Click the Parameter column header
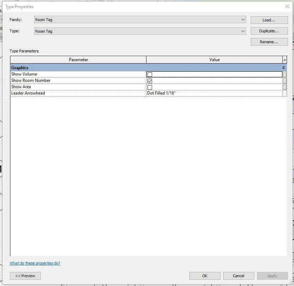 pos(78,60)
